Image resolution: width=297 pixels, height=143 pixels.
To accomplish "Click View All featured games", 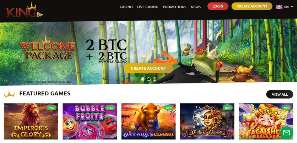I will pos(280,94).
